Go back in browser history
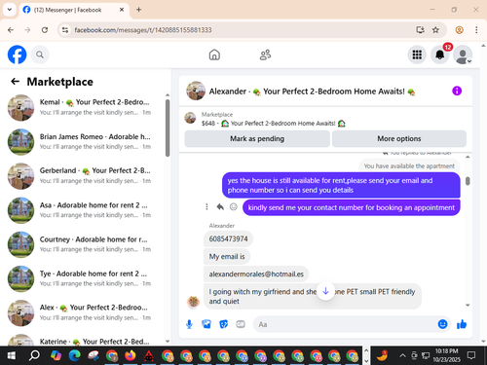Image resolution: width=487 pixels, height=365 pixels. tap(11, 30)
